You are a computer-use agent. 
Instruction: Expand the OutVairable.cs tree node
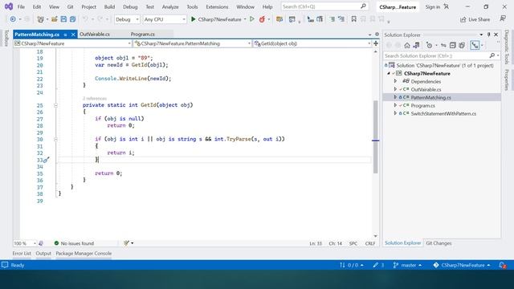tap(395, 89)
